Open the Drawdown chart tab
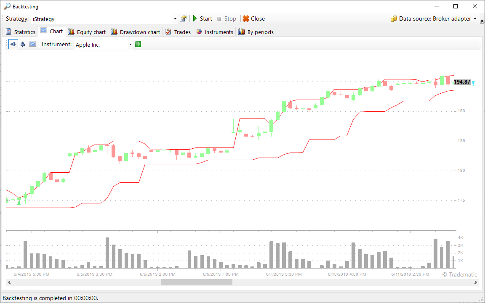 point(135,32)
